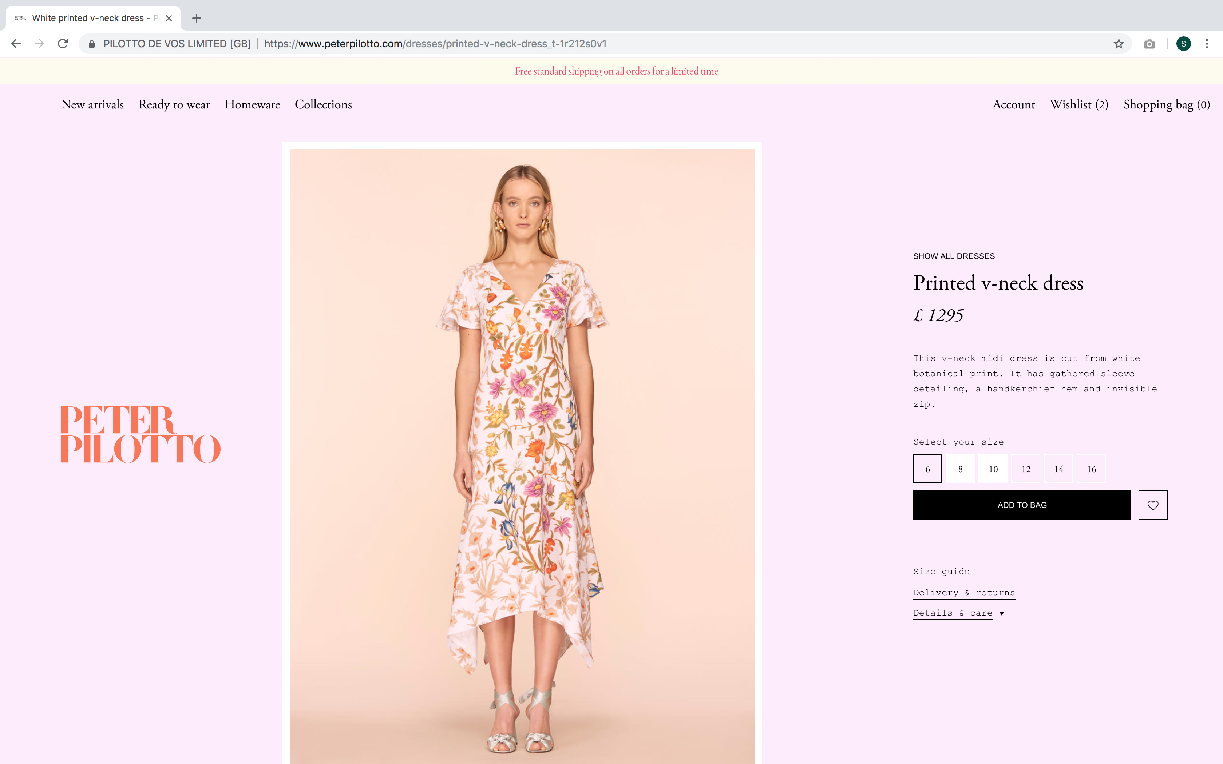
Task: Click the Add to Bag button
Action: (x=1021, y=505)
